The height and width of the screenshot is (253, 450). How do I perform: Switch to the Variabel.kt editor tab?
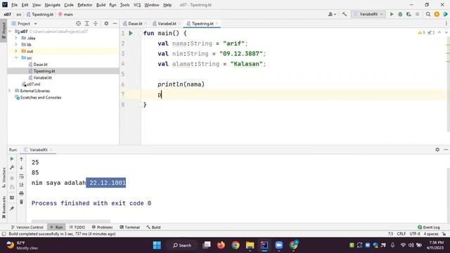pyautogui.click(x=167, y=23)
